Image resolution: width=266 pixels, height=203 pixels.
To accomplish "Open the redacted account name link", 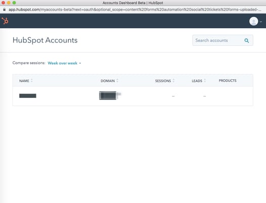I will point(28,96).
